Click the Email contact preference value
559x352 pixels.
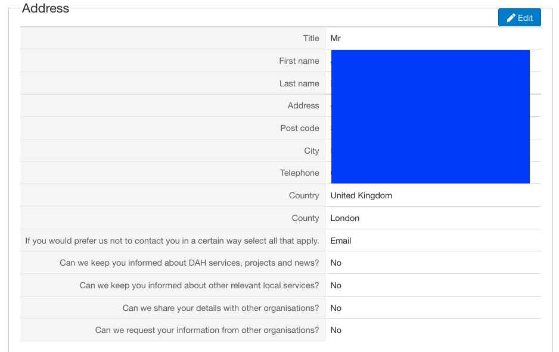[341, 241]
